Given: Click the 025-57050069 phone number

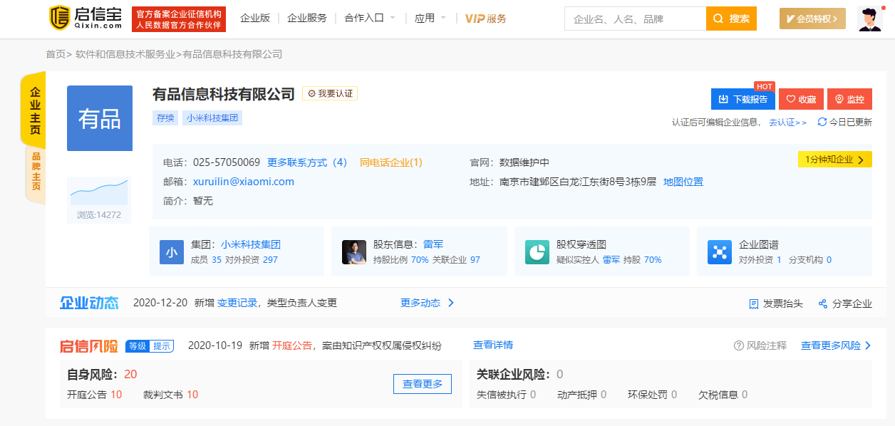Looking at the screenshot, I should [x=227, y=162].
